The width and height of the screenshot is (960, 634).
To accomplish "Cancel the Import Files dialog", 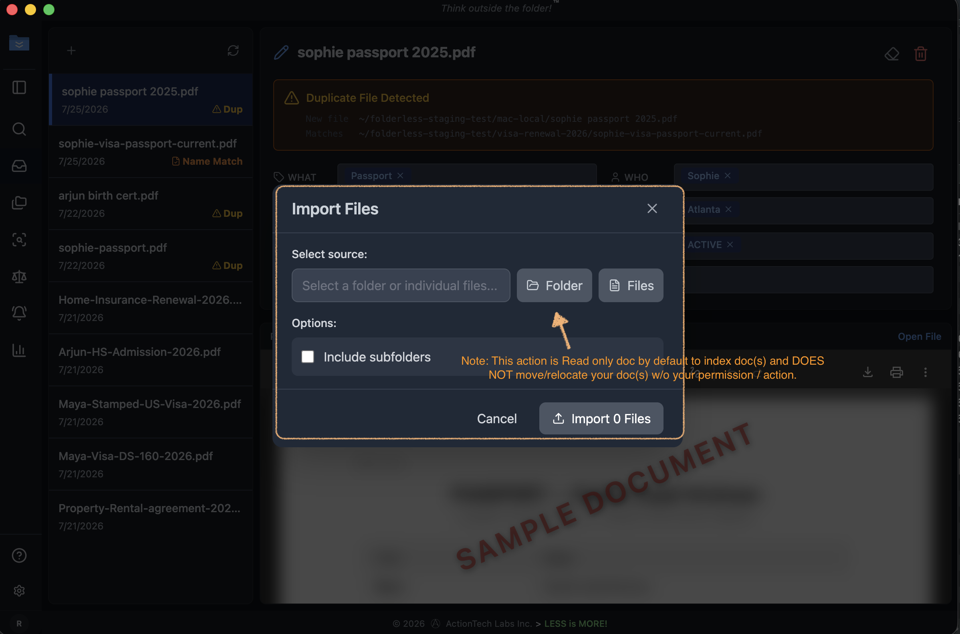I will point(497,418).
